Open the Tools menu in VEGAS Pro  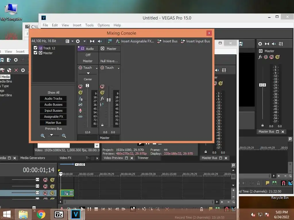(x=89, y=25)
